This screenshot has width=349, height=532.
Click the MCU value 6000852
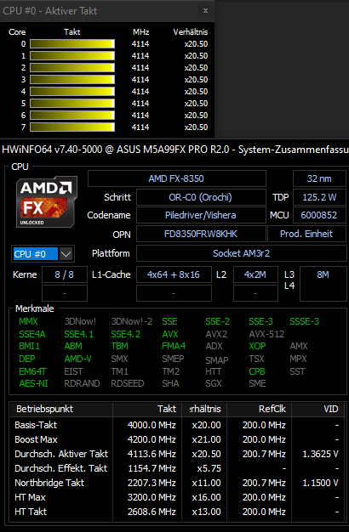pyautogui.click(x=319, y=215)
